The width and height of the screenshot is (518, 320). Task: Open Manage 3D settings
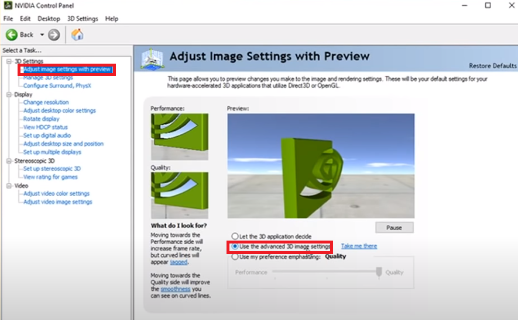[48, 78]
